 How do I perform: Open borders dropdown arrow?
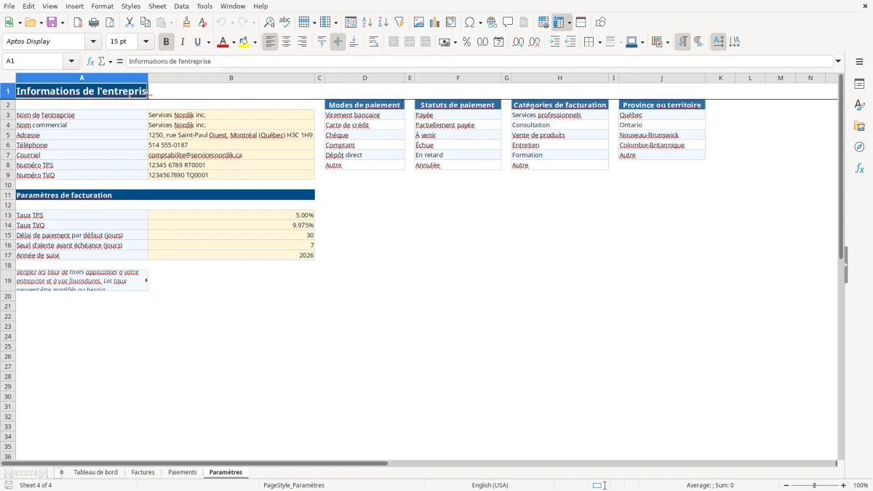[x=599, y=42]
